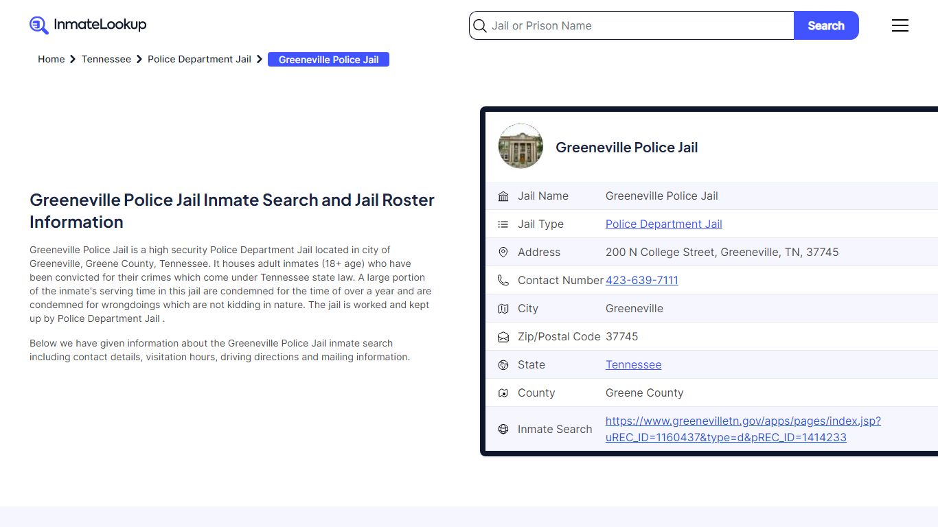Click the Jail Name building icon
Screen dimensions: 938x527
pos(503,196)
